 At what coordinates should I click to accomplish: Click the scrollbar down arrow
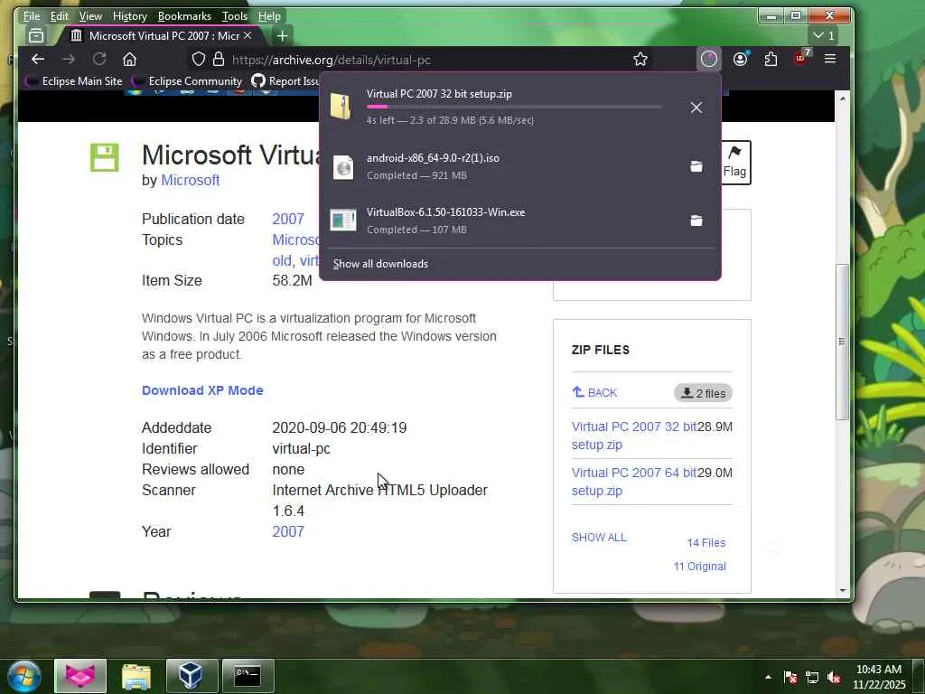[843, 590]
